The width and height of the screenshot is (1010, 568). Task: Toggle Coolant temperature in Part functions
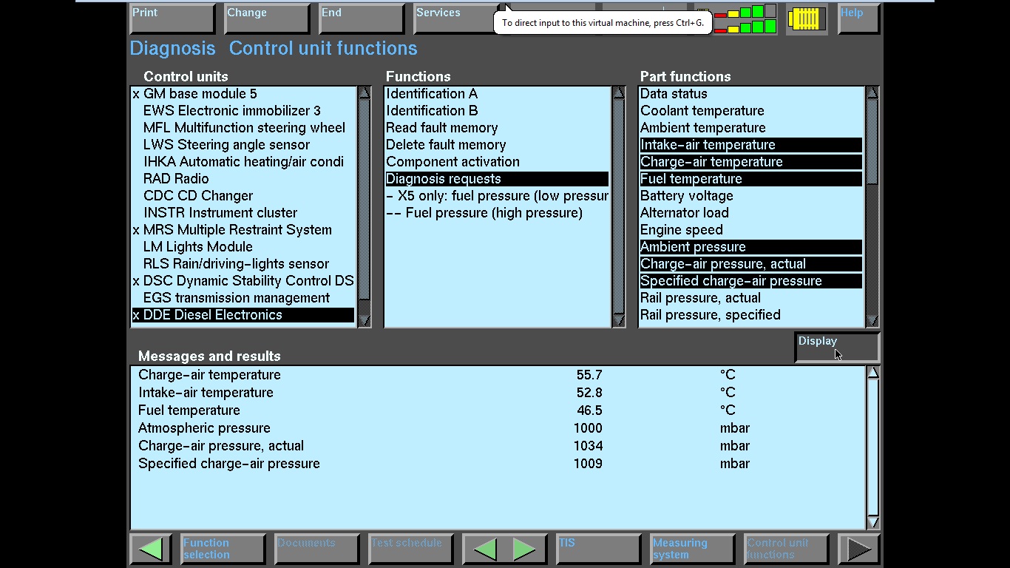[x=702, y=111]
